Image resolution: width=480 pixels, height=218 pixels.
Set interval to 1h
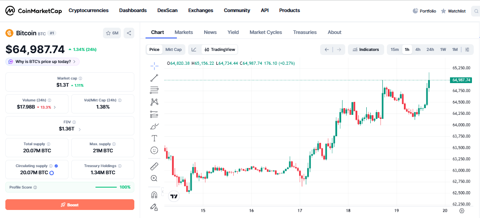coord(407,50)
